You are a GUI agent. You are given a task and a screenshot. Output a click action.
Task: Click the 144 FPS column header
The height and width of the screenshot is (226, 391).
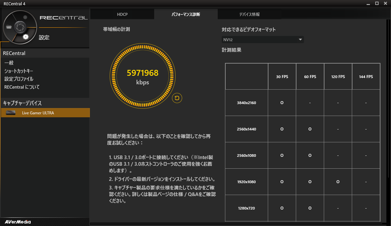point(366,76)
